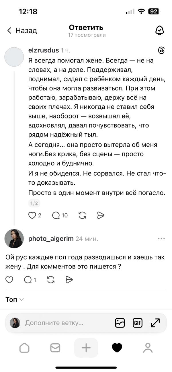This screenshot has width=172, height=372.
Task: Open the Threads app logo icon on the post
Action: [161, 50]
